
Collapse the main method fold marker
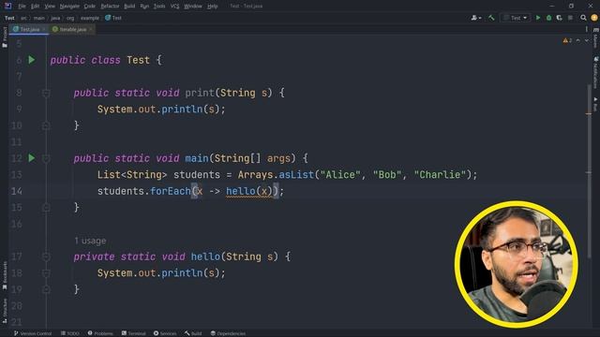pyautogui.click(x=46, y=158)
